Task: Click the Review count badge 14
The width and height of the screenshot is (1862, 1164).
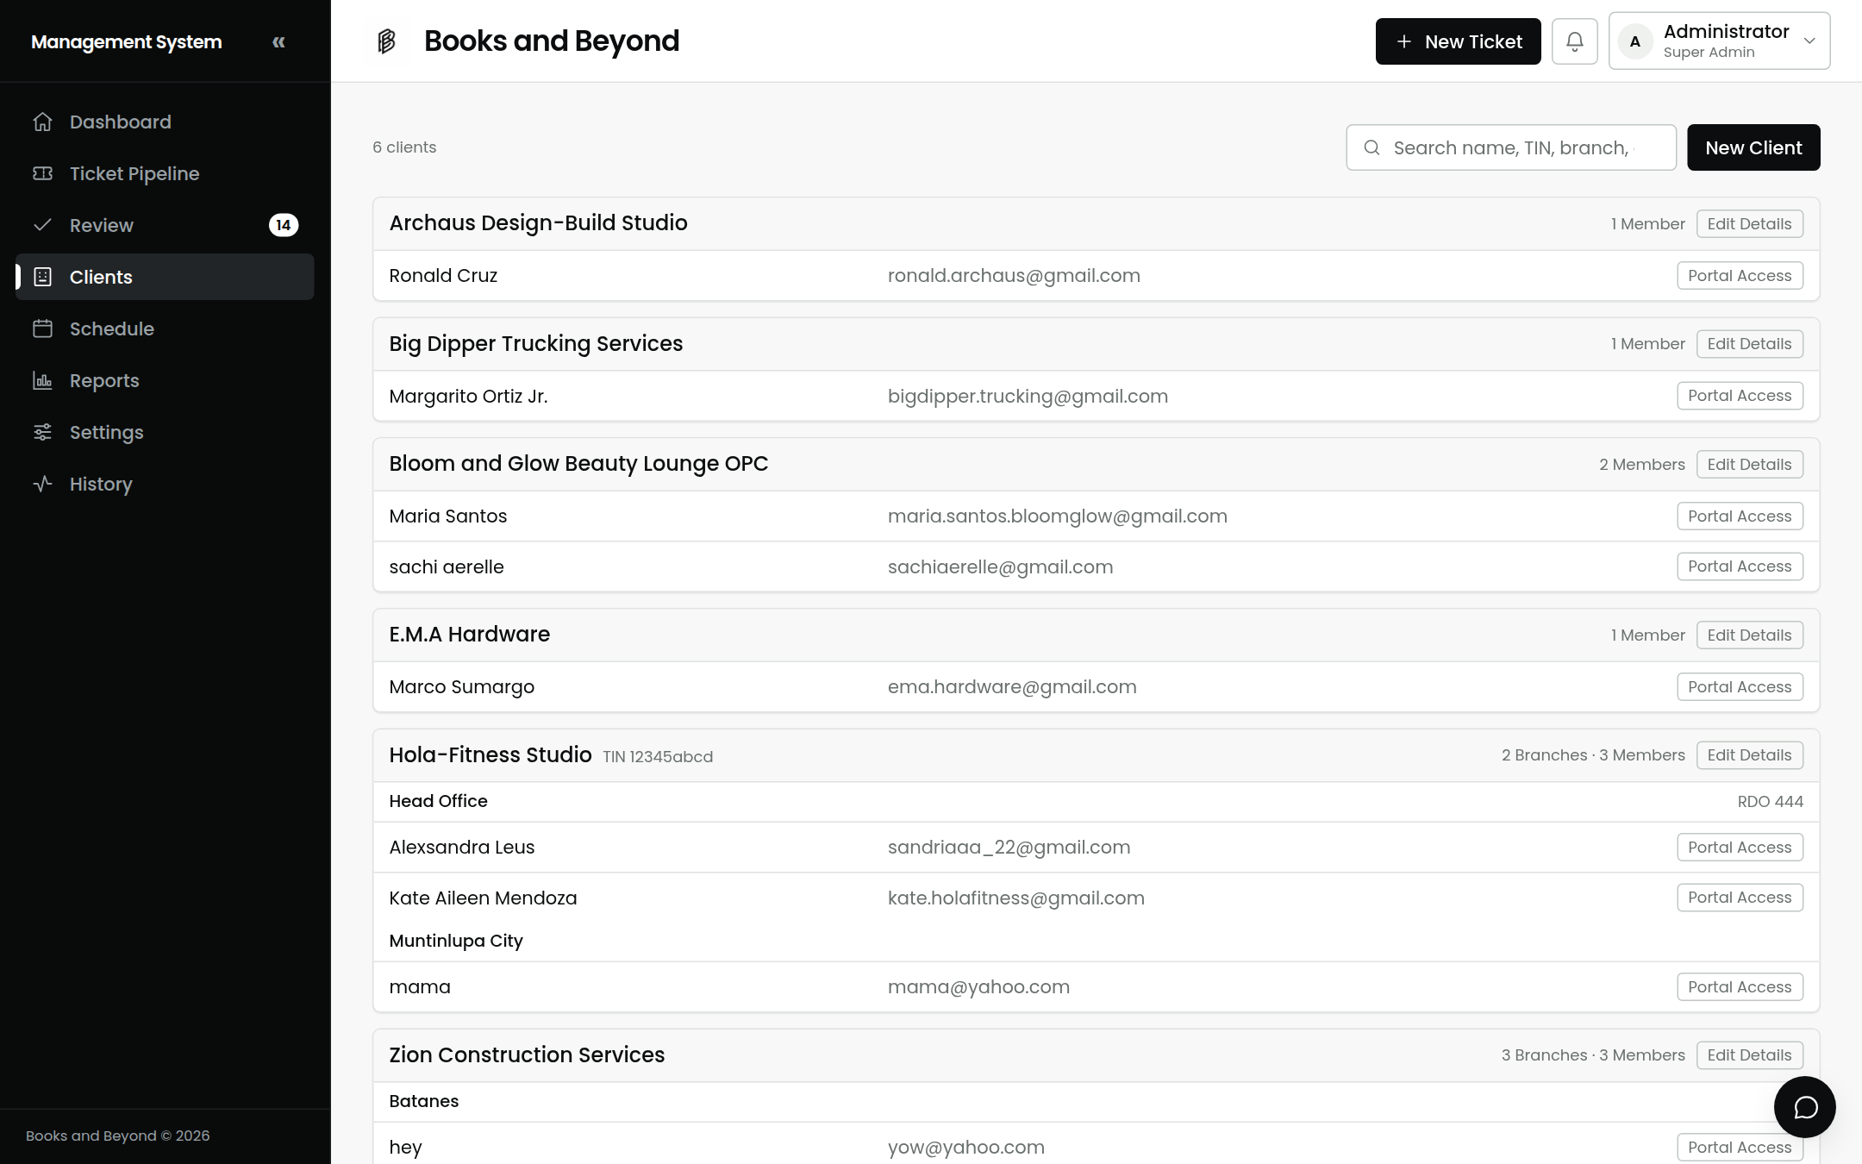Action: tap(284, 225)
